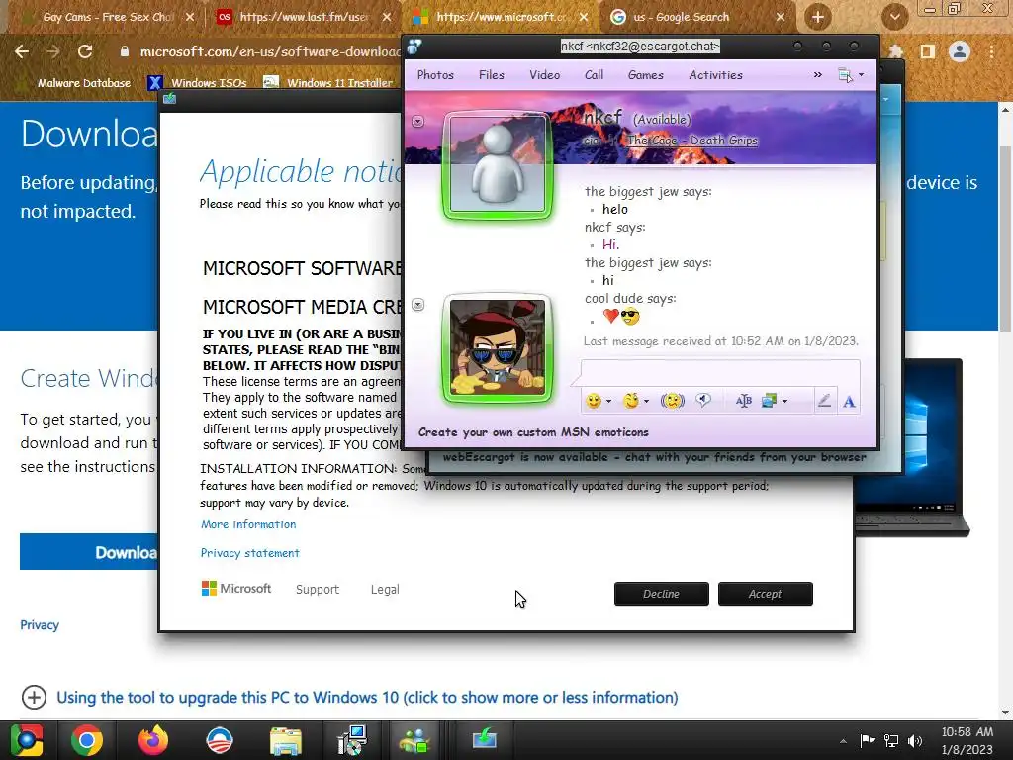The width and height of the screenshot is (1013, 760).
Task: Click the layout options icon in MSN toolbar
Action: (x=845, y=75)
